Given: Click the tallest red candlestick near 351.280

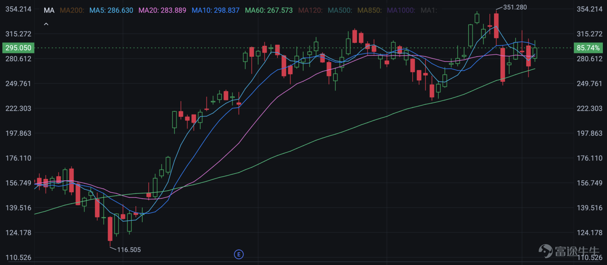Looking at the screenshot, I should coord(496,25).
